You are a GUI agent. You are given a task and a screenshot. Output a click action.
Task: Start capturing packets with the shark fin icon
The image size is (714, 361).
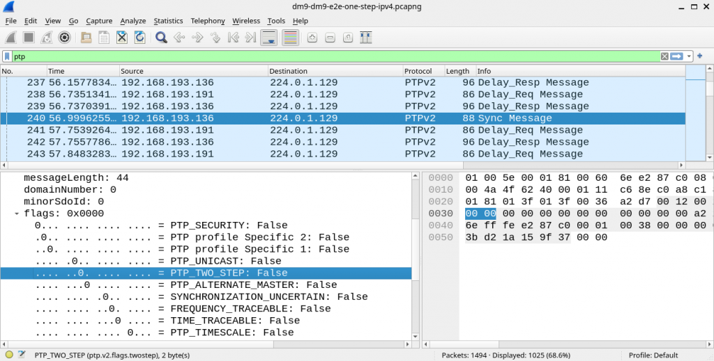pyautogui.click(x=11, y=38)
